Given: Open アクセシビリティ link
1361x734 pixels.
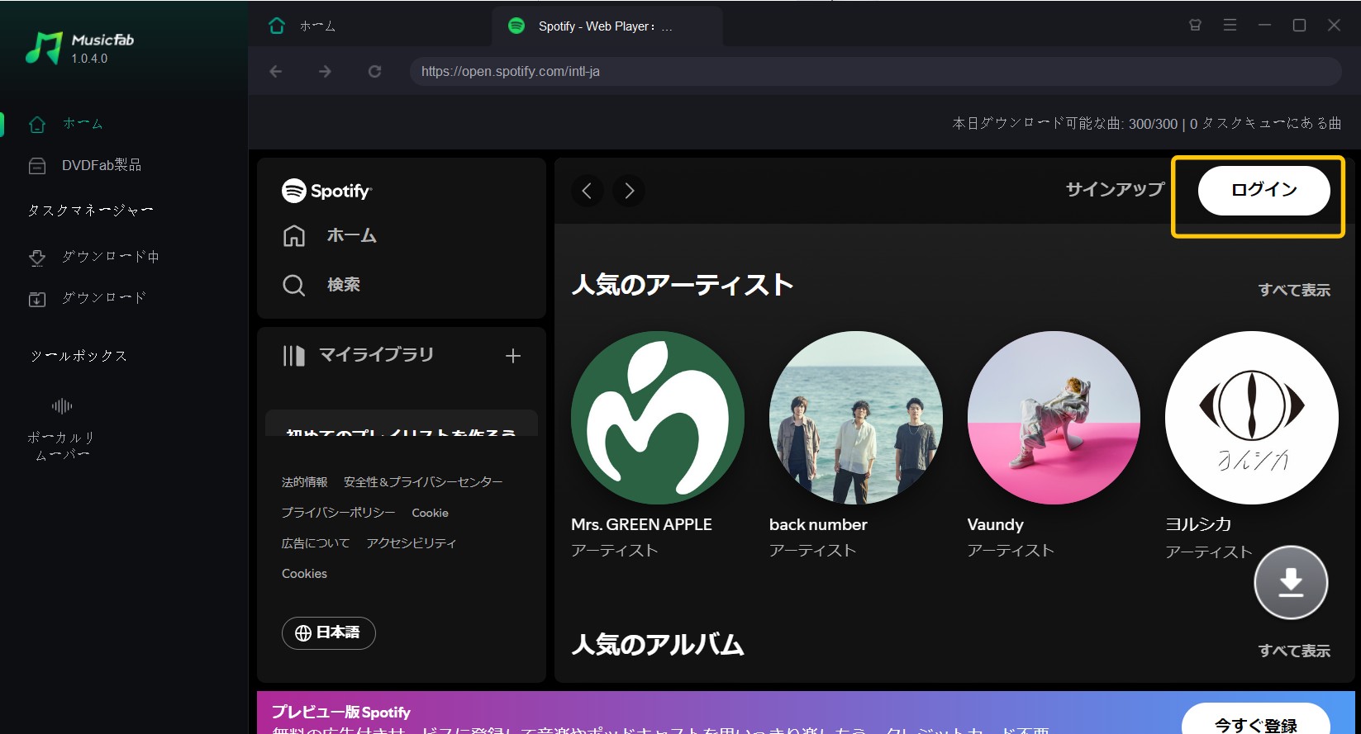Looking at the screenshot, I should pos(411,543).
